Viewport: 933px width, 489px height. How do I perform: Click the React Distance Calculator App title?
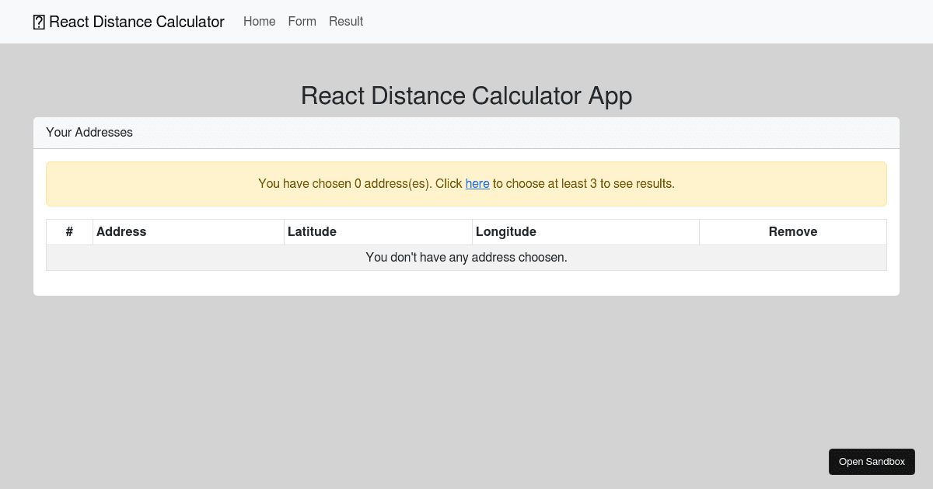pos(466,95)
